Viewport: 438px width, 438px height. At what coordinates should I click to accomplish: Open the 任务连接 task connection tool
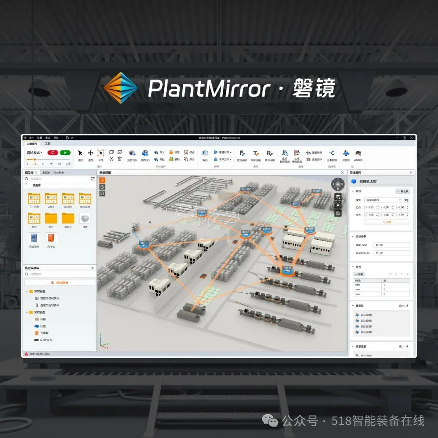[x=255, y=154]
